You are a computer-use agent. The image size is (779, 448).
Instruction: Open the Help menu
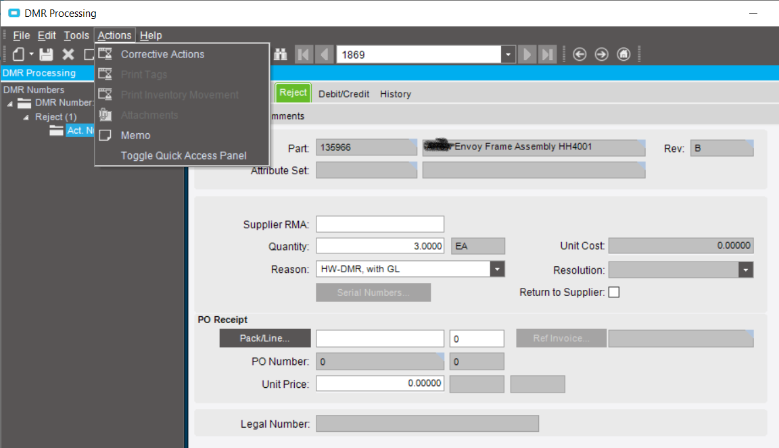151,35
